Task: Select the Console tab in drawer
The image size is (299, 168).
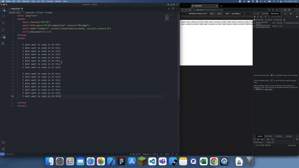Action: tap(260, 136)
